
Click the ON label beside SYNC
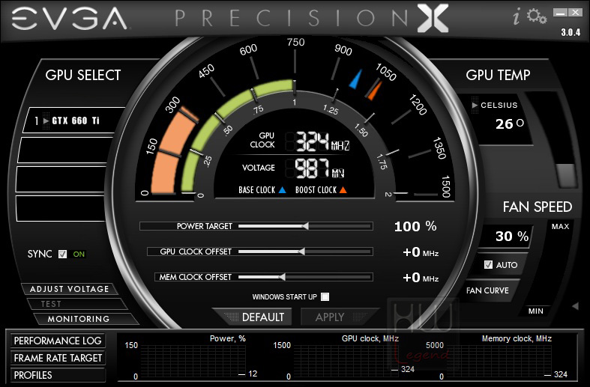[x=79, y=255]
